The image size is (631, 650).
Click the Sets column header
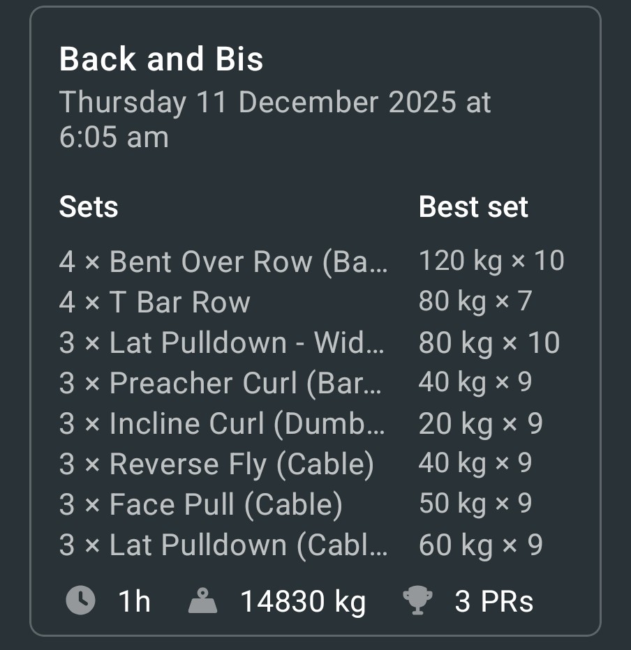pyautogui.click(x=89, y=207)
